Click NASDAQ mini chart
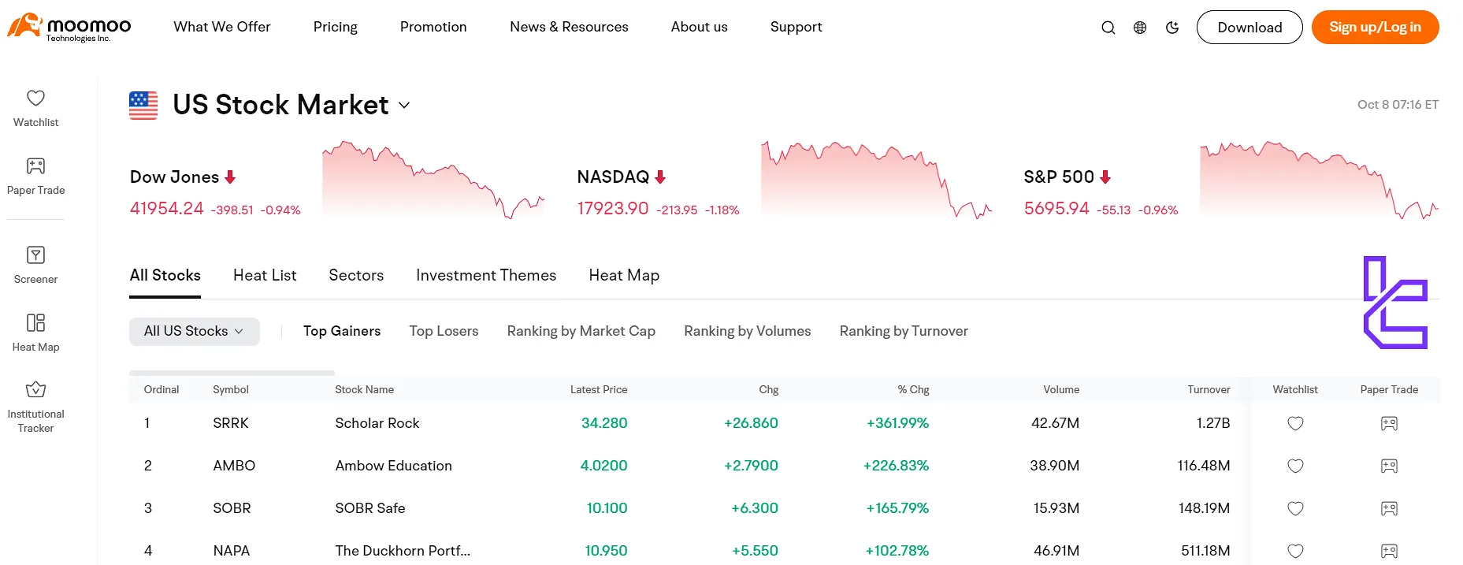Viewport: 1463px width, 565px height. click(877, 180)
